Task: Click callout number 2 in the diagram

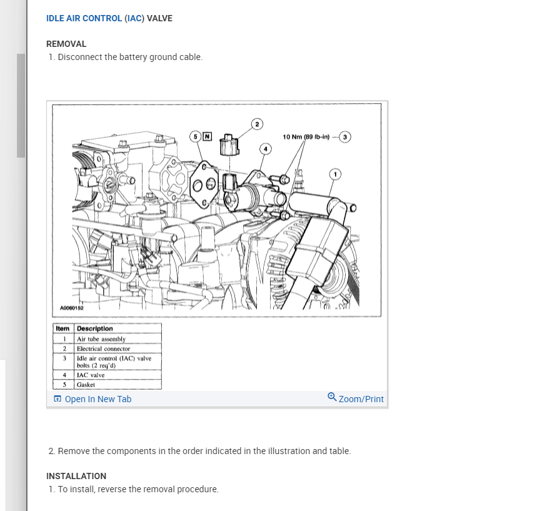Action: tap(257, 124)
